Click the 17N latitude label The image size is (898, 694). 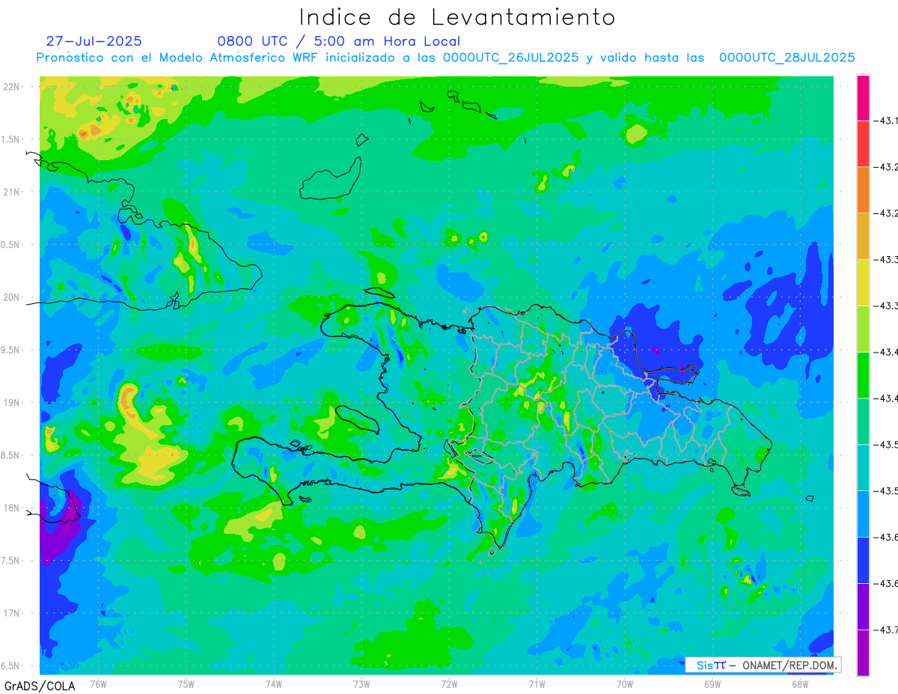(x=11, y=613)
